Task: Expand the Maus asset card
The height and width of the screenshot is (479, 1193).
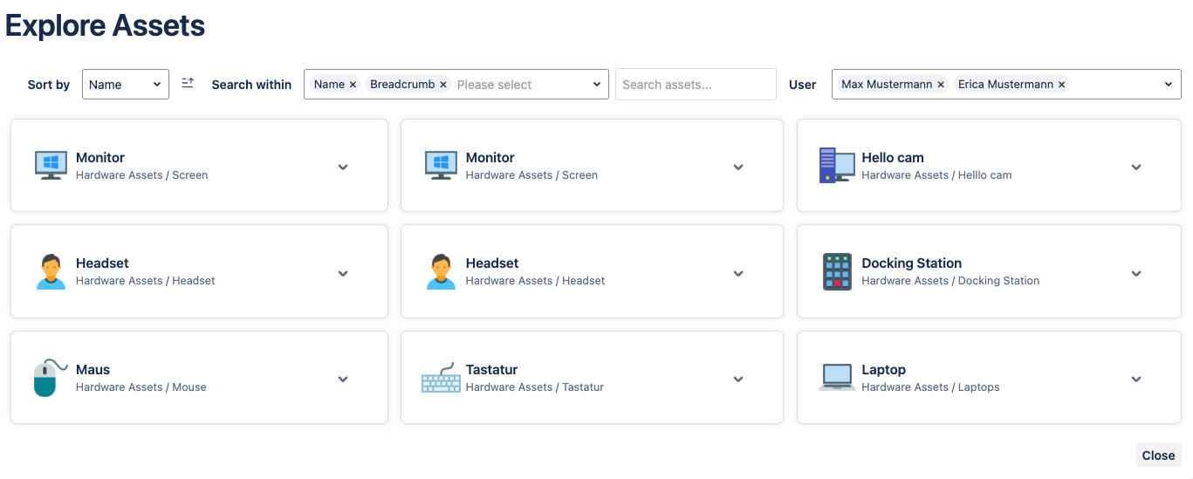Action: pos(343,379)
